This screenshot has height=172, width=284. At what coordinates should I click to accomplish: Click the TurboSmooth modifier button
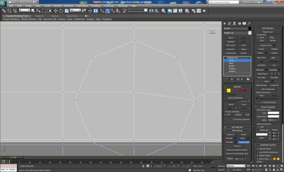231,53
